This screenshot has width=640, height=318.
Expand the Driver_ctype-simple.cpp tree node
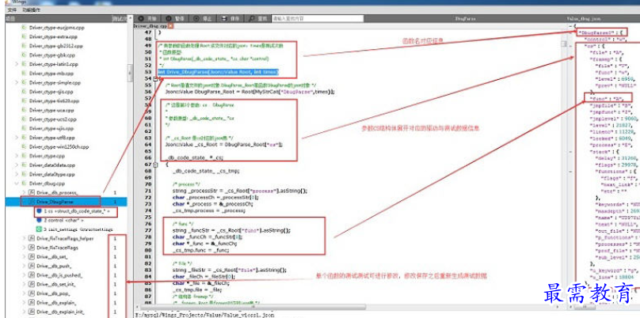tap(17, 82)
